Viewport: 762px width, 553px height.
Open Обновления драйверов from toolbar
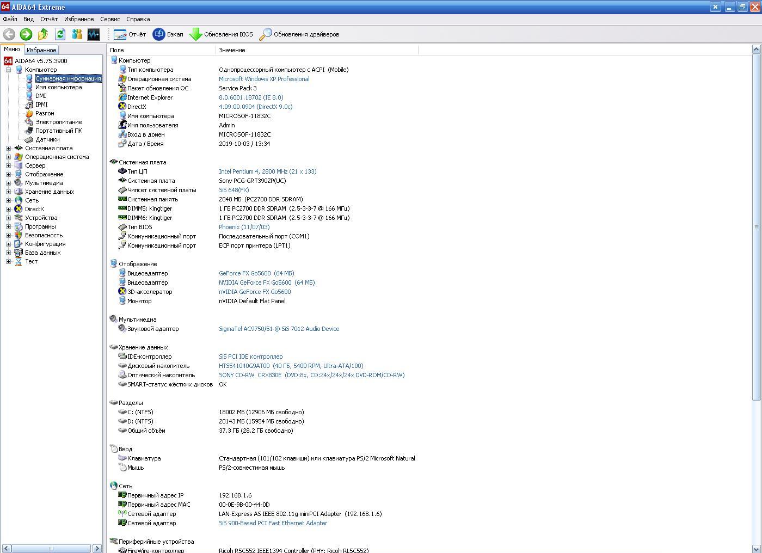click(x=299, y=34)
